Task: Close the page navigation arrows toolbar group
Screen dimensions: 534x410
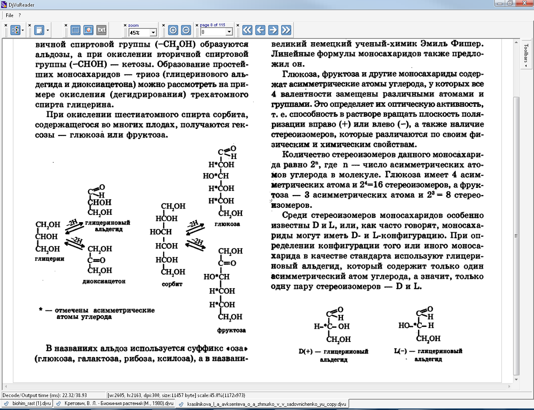Action: (x=238, y=25)
